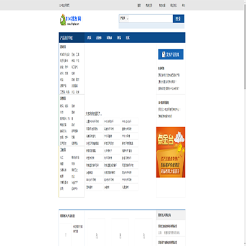Open the search category dropdown
The image size is (246, 246).
[124, 18]
